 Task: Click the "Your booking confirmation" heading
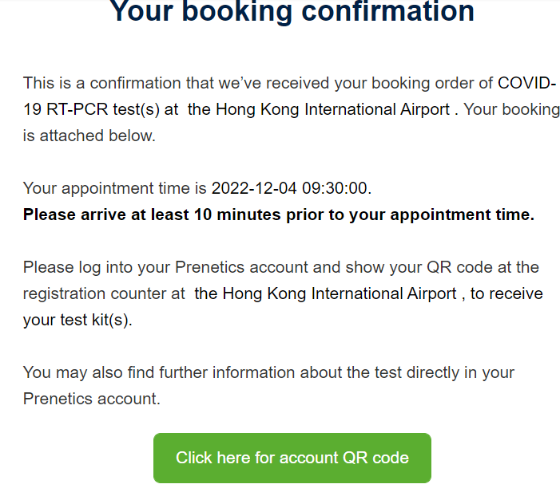click(x=292, y=11)
